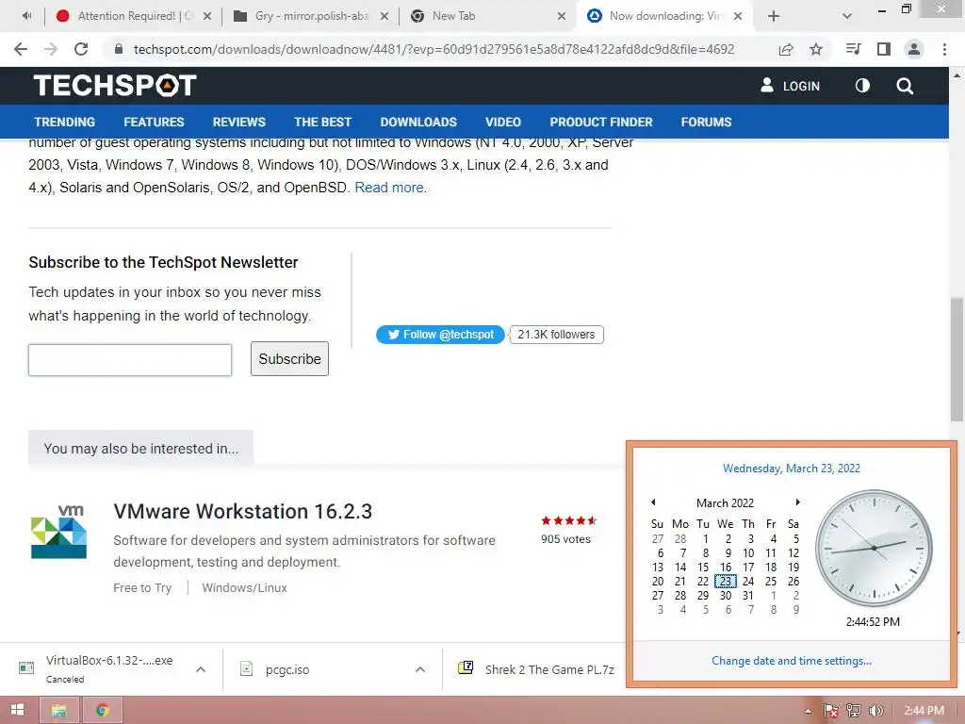This screenshot has width=965, height=724.
Task: Click the volume speaker tray icon
Action: click(x=876, y=711)
